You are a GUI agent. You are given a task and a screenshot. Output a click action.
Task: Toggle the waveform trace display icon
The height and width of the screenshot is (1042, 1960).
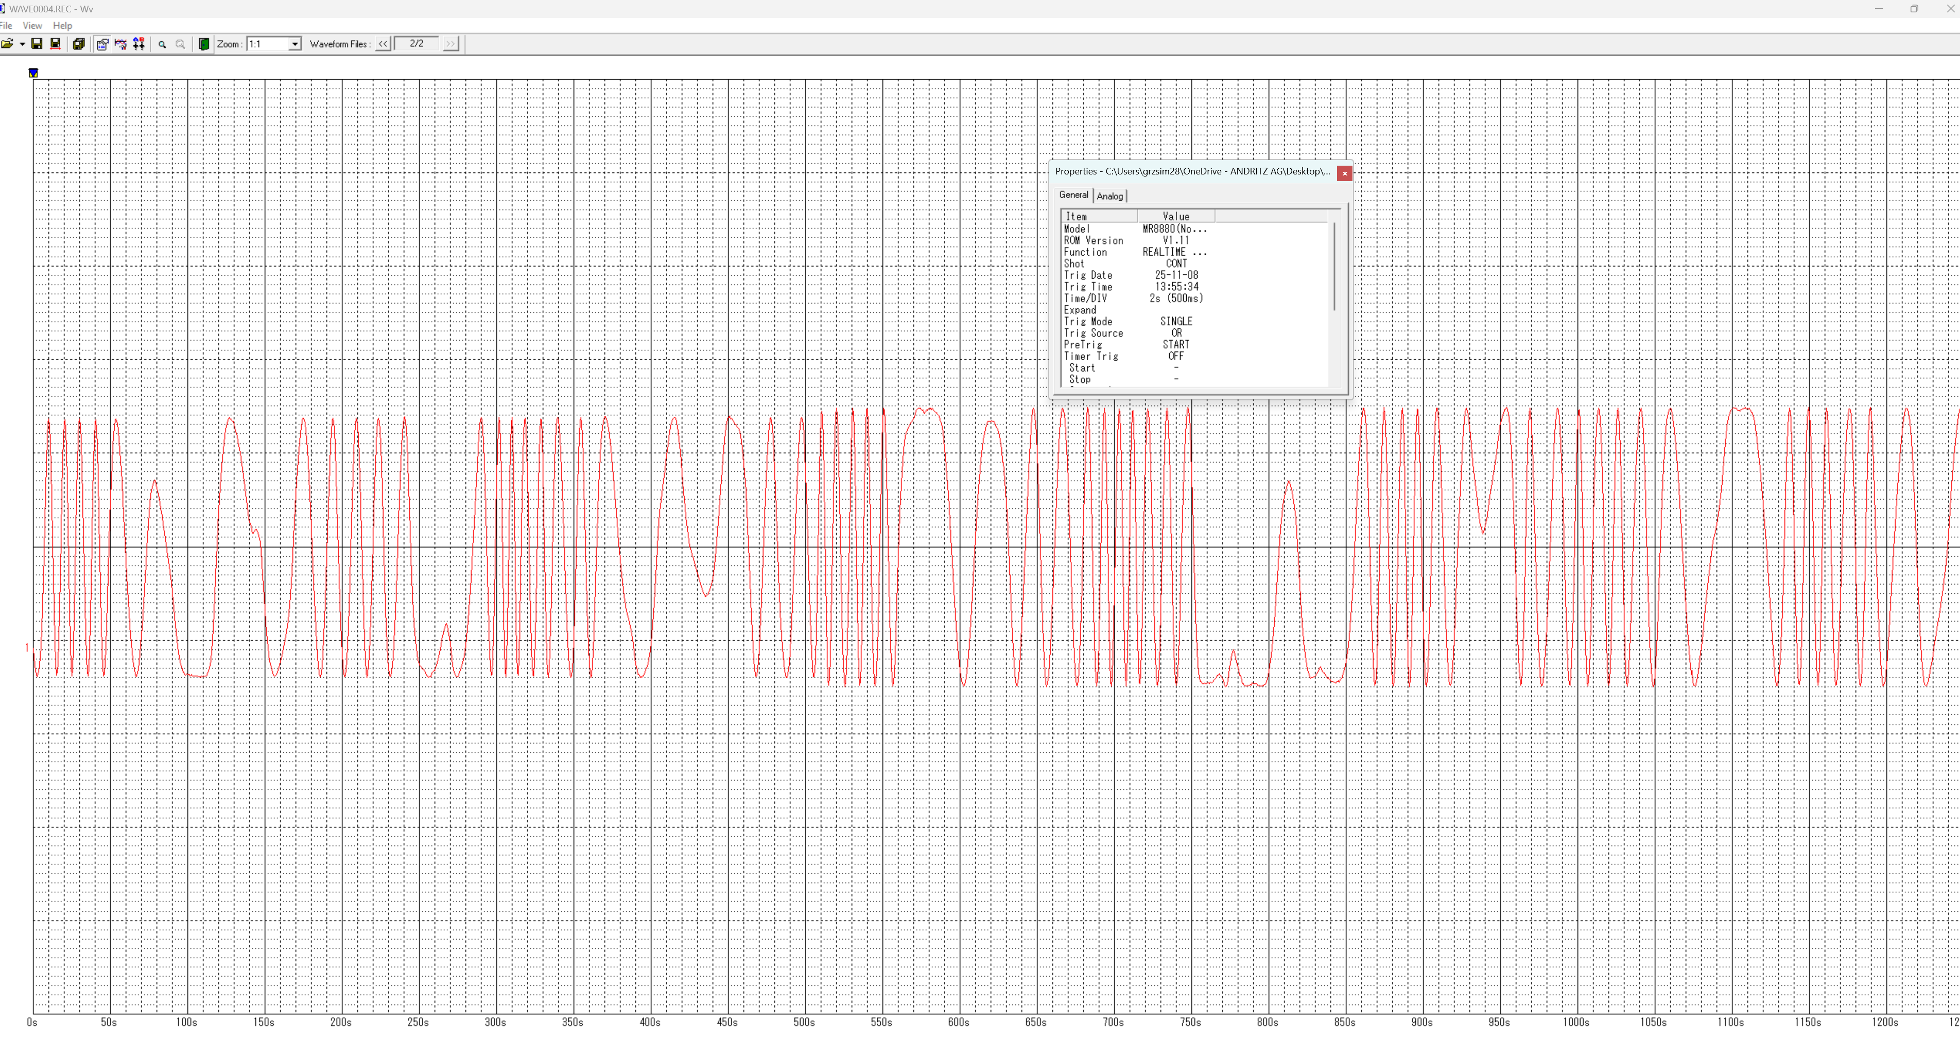[120, 44]
